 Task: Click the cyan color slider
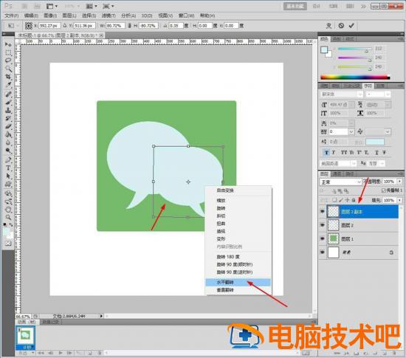[x=355, y=49]
